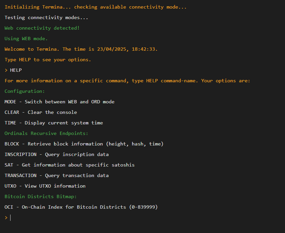Click 'CLEAR - Clear the console' line
This screenshot has height=233, width=285.
click(x=41, y=112)
